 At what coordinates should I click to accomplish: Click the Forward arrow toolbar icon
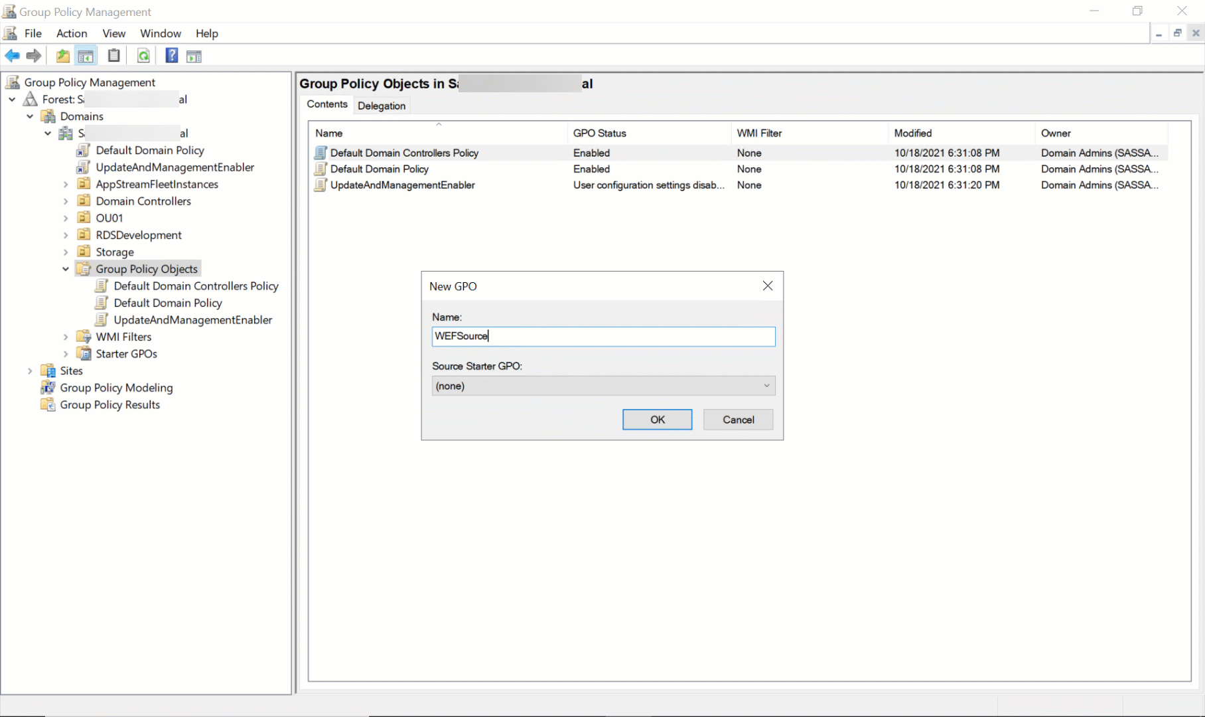[34, 56]
